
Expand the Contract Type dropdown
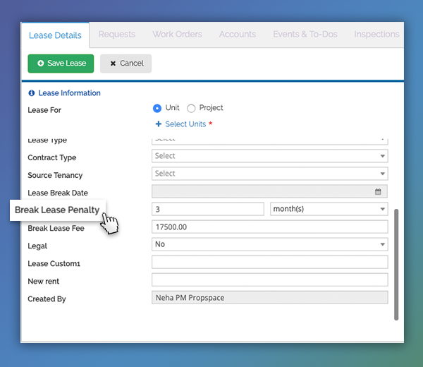click(270, 156)
